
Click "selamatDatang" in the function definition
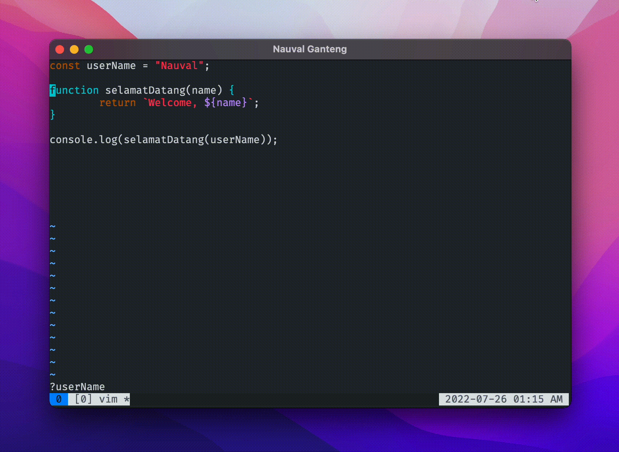click(x=145, y=90)
